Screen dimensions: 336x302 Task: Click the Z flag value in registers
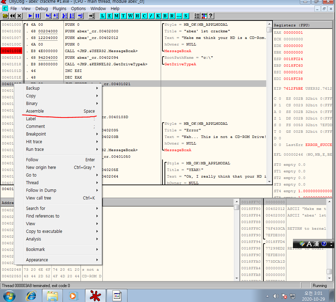click(280, 119)
